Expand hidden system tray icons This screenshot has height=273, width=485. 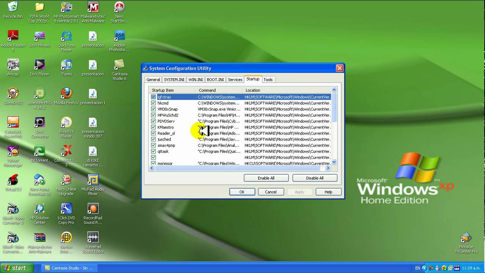point(425,268)
